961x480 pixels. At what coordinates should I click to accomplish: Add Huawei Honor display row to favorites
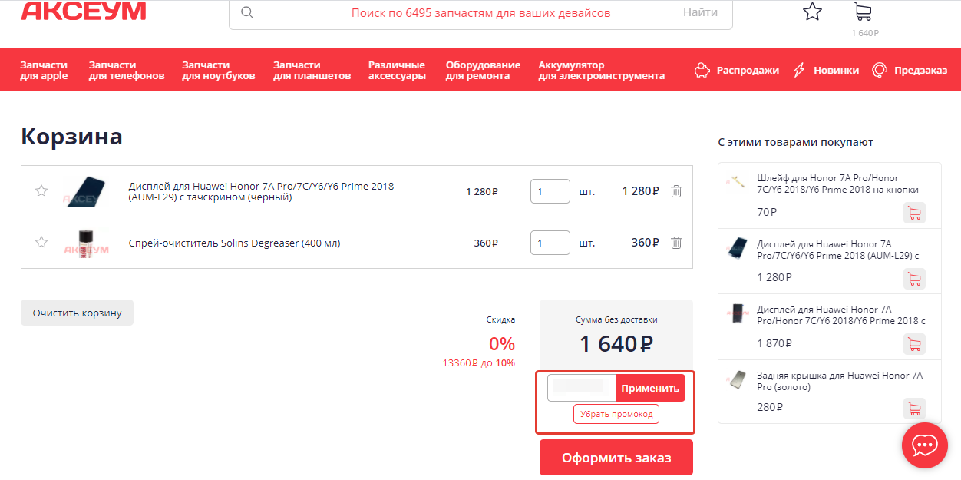(41, 191)
